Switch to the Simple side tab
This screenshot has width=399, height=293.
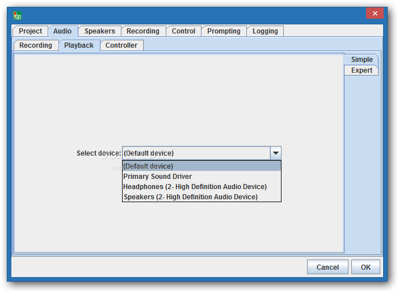click(x=362, y=60)
